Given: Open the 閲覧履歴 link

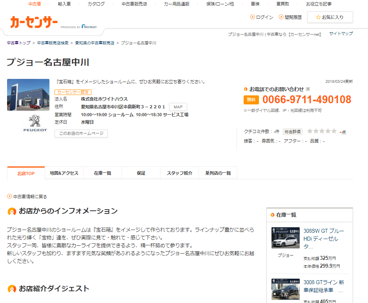Looking at the screenshot, I should [290, 17].
